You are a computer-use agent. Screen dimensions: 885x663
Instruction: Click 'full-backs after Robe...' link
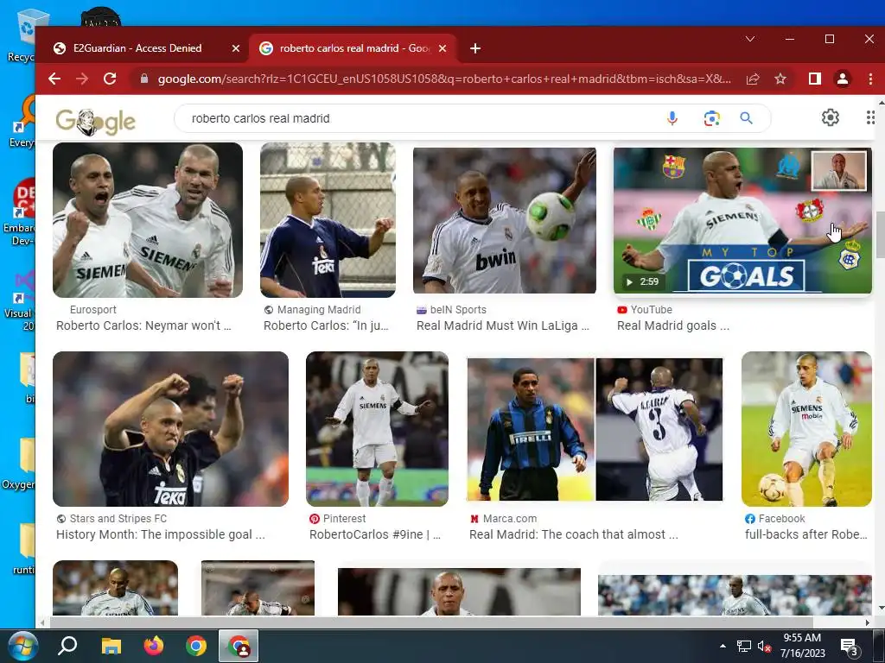coord(806,534)
